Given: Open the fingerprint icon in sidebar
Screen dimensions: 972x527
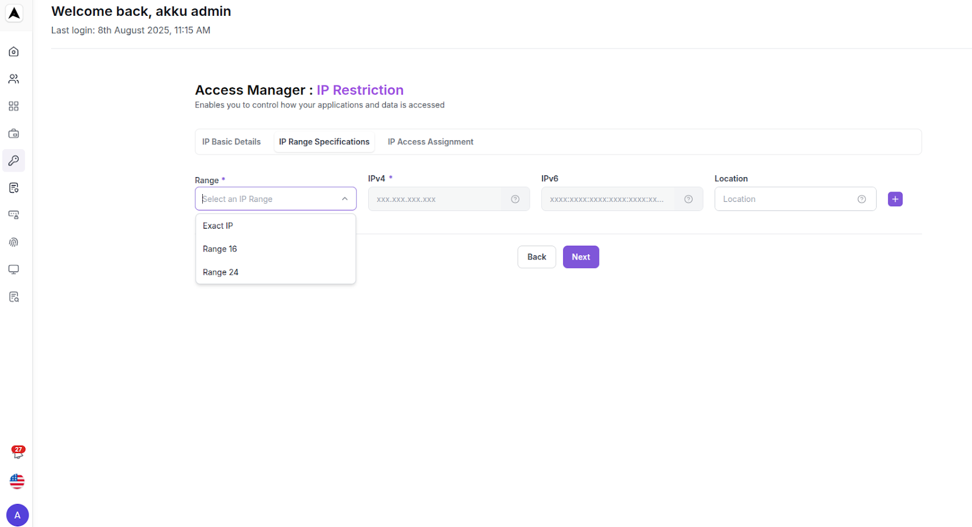Looking at the screenshot, I should [x=13, y=242].
